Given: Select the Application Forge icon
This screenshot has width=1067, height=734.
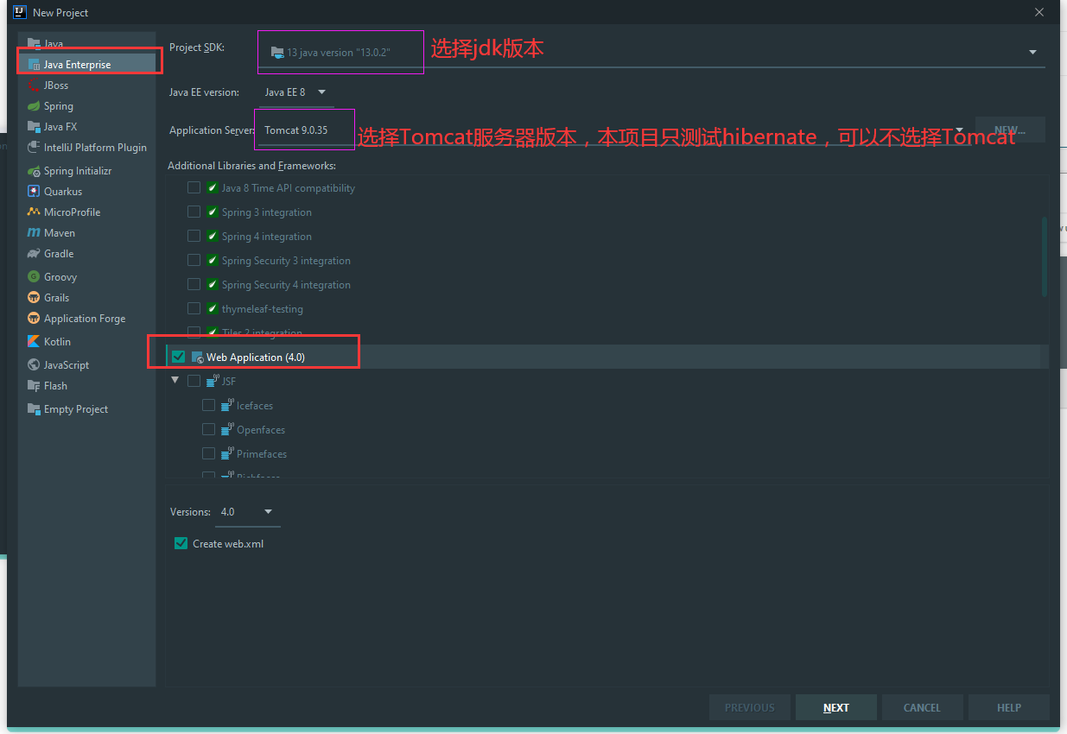Looking at the screenshot, I should click(34, 319).
